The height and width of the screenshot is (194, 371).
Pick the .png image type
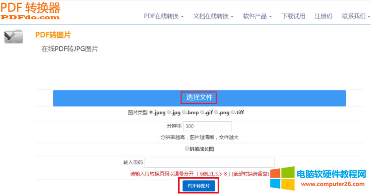point(216,112)
